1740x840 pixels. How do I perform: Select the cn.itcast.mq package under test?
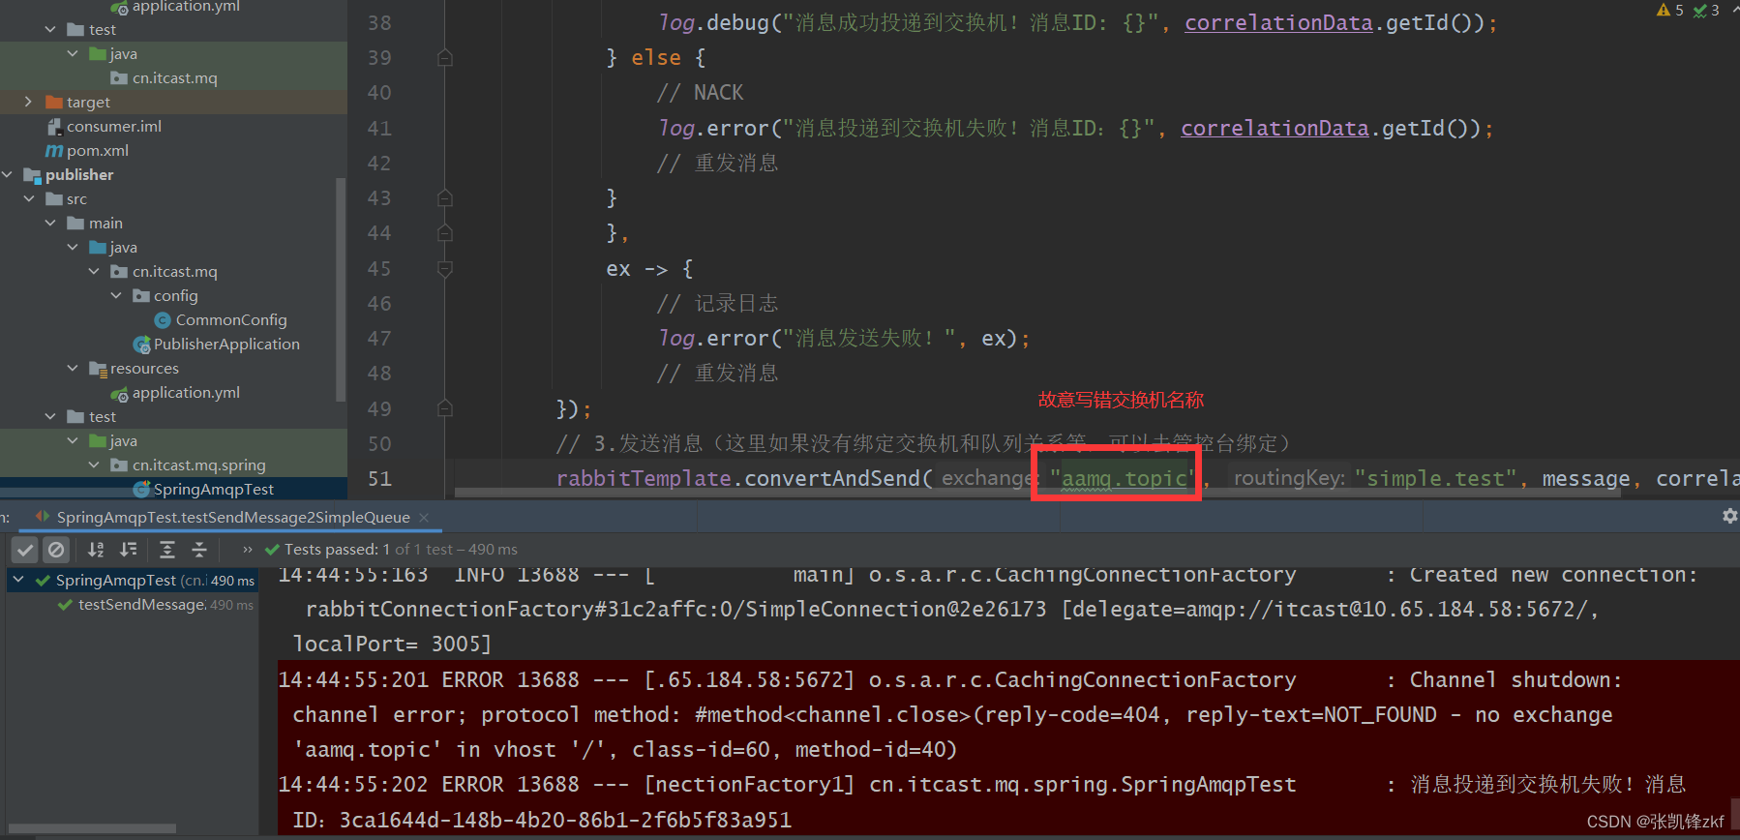174,77
